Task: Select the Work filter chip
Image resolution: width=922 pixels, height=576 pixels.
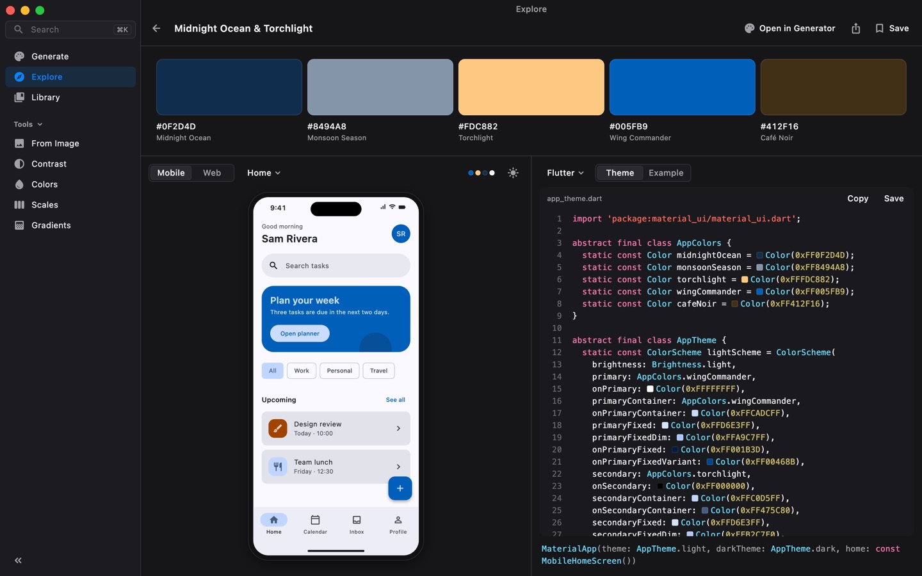Action: coord(302,371)
